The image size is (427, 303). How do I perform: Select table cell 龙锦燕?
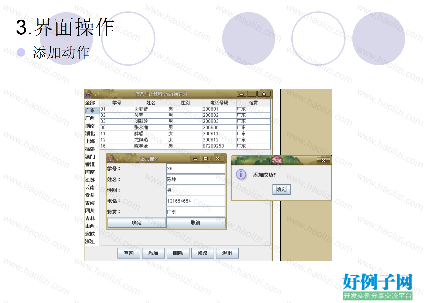(151, 140)
